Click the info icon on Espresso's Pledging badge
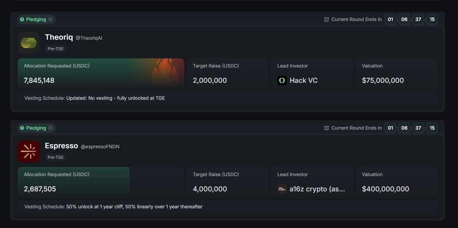Viewport: 458px width, 228px height. pyautogui.click(x=50, y=128)
